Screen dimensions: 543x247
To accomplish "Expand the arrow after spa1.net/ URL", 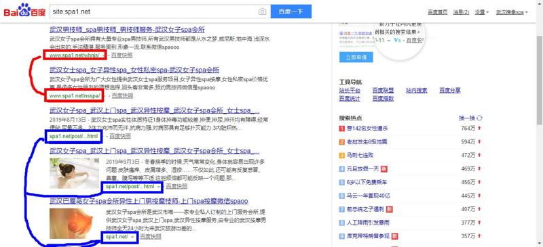I will (132, 237).
